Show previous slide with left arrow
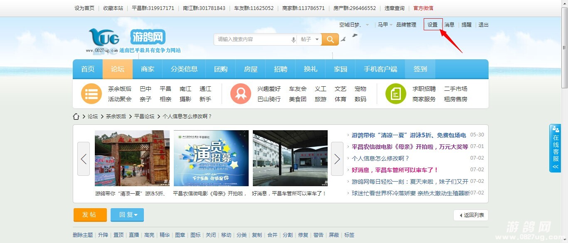Viewport: 568px width, 243px height. click(84, 159)
